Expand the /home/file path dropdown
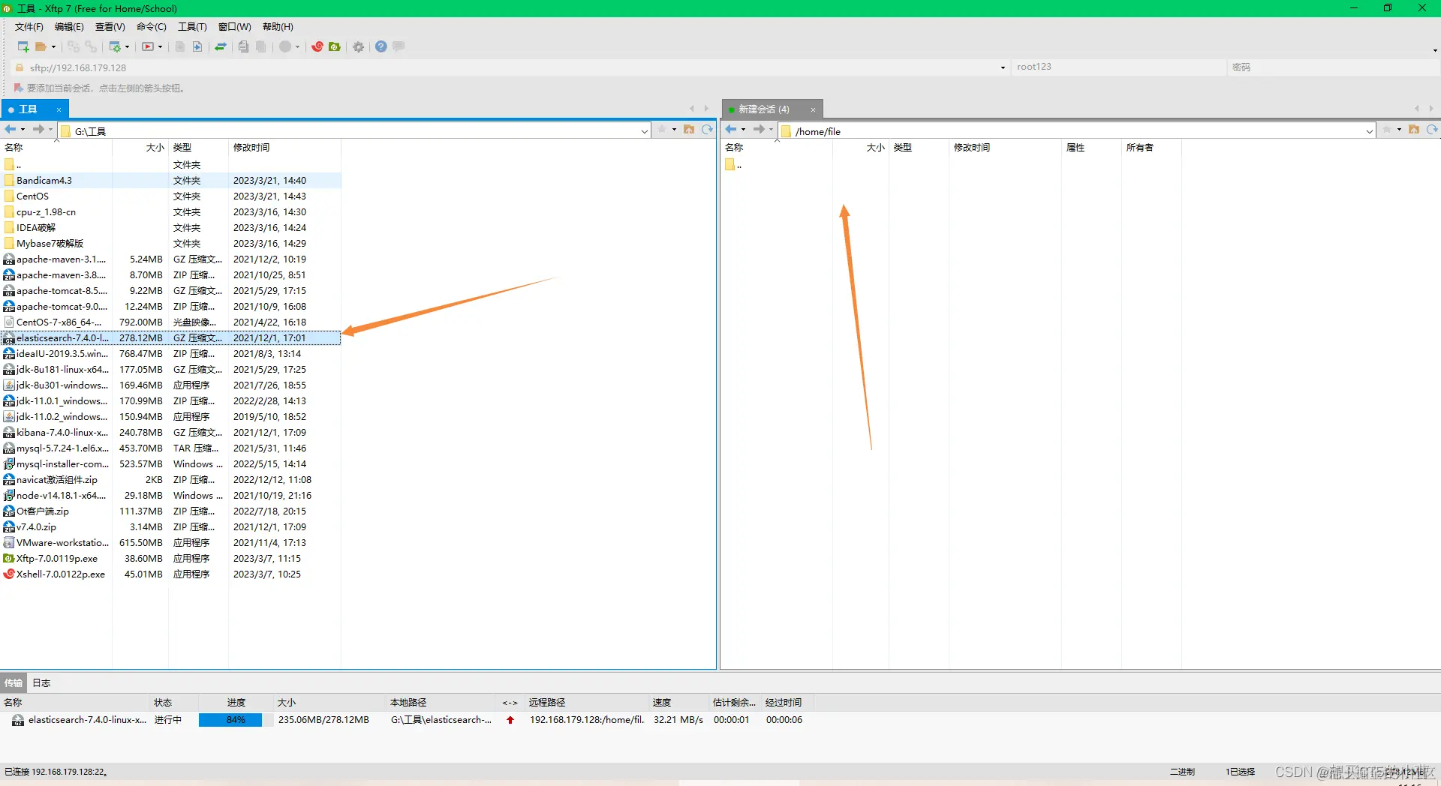The image size is (1441, 786). 1370,131
